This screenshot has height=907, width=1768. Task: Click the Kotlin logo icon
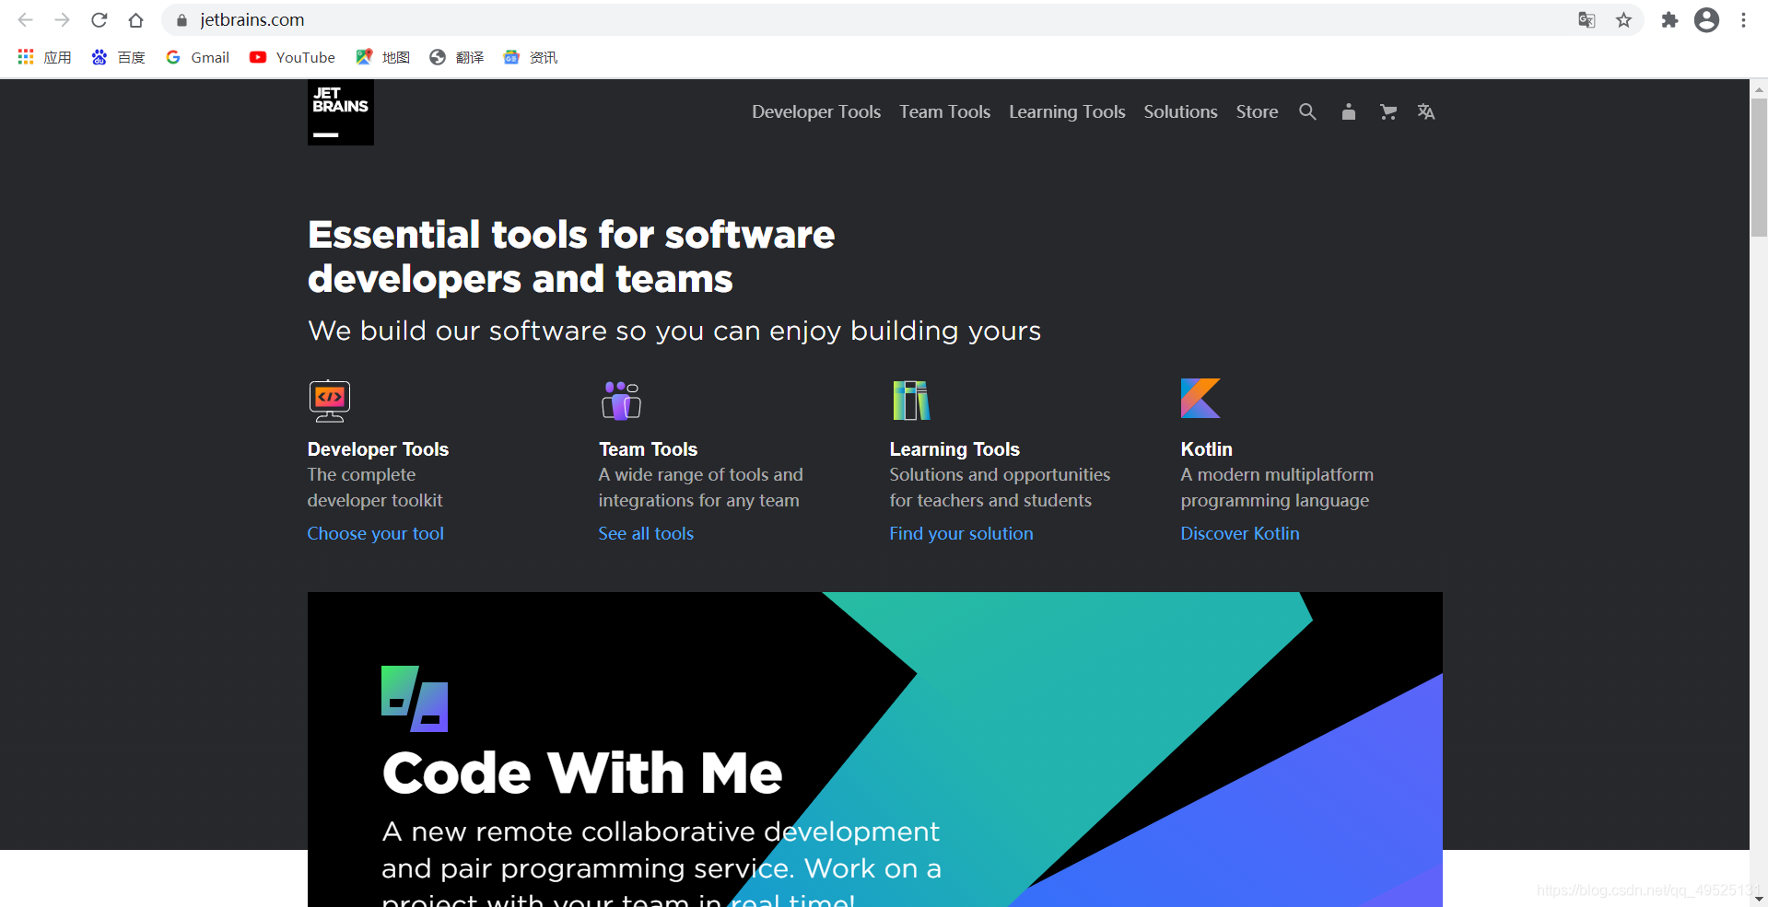[x=1200, y=398]
